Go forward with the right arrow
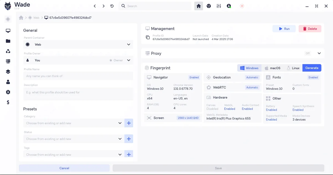Viewport: 333px width, 175px height. point(104,6)
